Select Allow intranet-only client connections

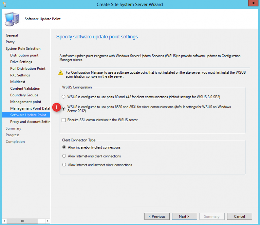click(x=64, y=147)
